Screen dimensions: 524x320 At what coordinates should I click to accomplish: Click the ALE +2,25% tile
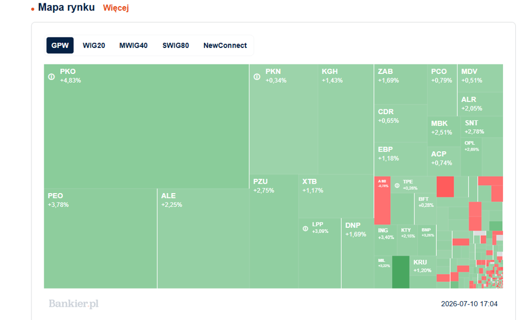[x=203, y=238]
